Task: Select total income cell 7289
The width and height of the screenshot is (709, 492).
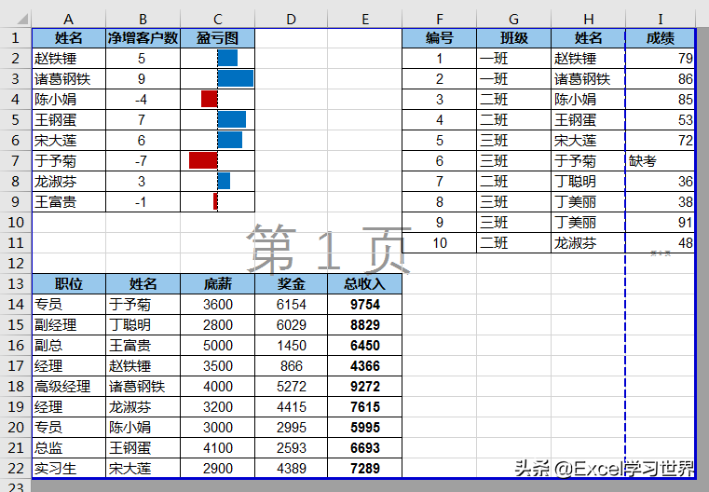Action: tap(365, 469)
